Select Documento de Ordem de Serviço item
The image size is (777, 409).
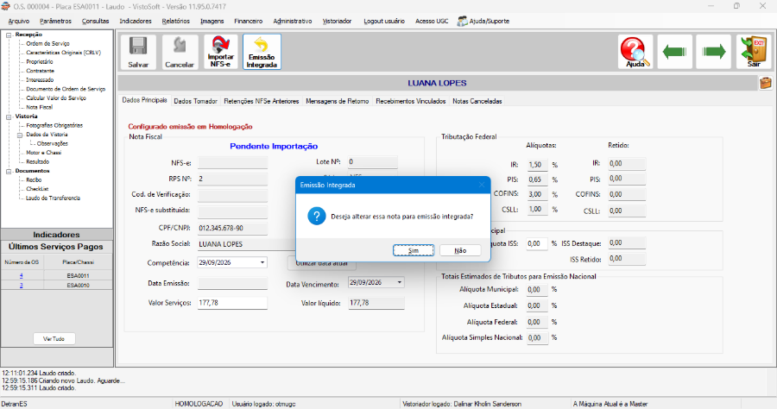pyautogui.click(x=66, y=89)
